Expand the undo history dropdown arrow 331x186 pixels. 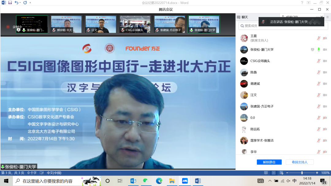(x=20, y=3)
